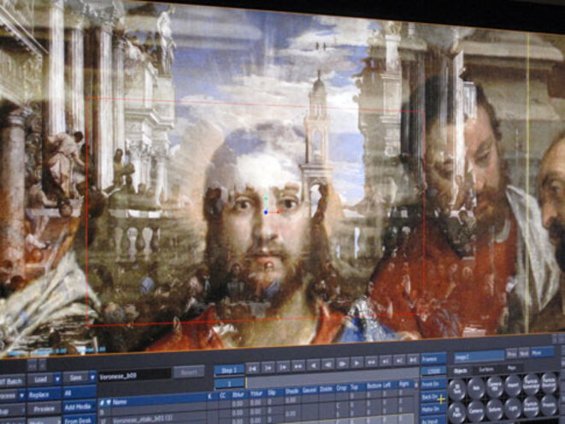This screenshot has height=424, width=565.
Task: Add a Light node
Action: point(513,408)
